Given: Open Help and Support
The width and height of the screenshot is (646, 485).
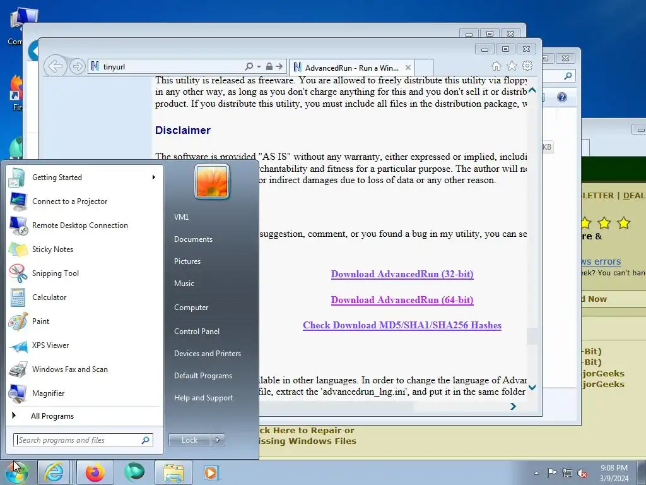Looking at the screenshot, I should pyautogui.click(x=204, y=398).
